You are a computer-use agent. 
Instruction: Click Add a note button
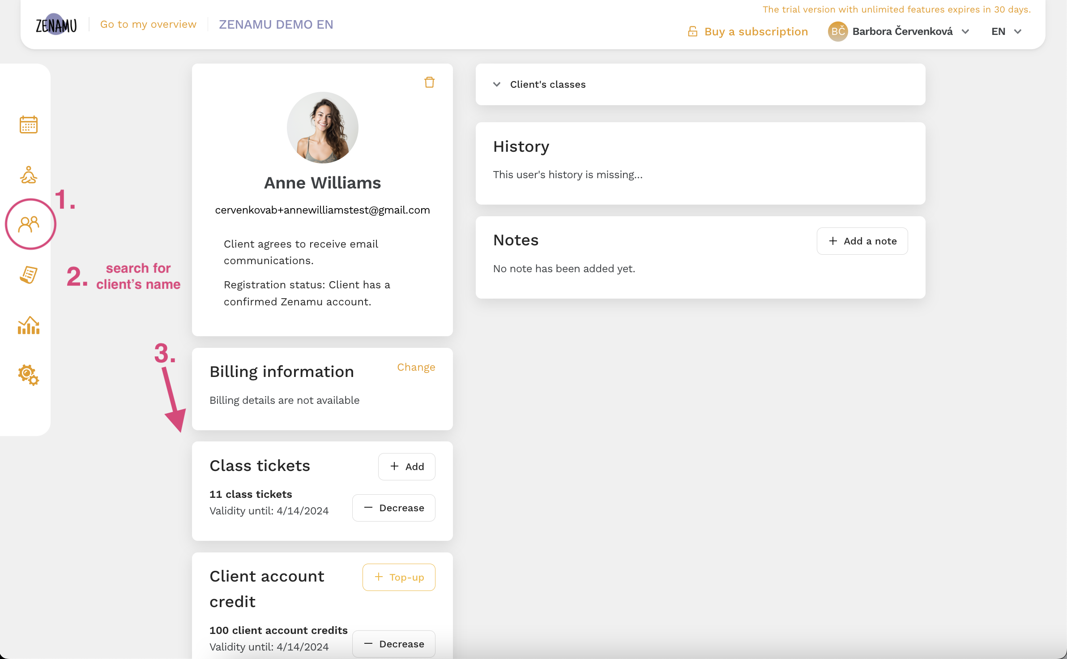862,241
